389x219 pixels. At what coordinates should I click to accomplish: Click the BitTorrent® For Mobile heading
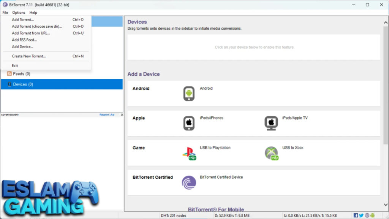(216, 209)
